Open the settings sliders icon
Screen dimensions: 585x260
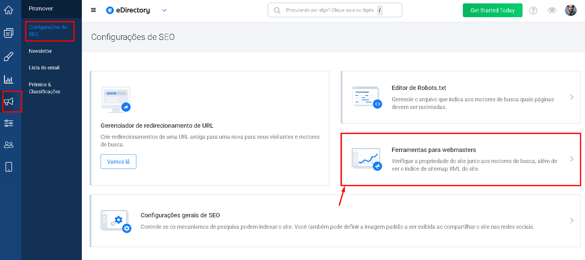[x=9, y=123]
